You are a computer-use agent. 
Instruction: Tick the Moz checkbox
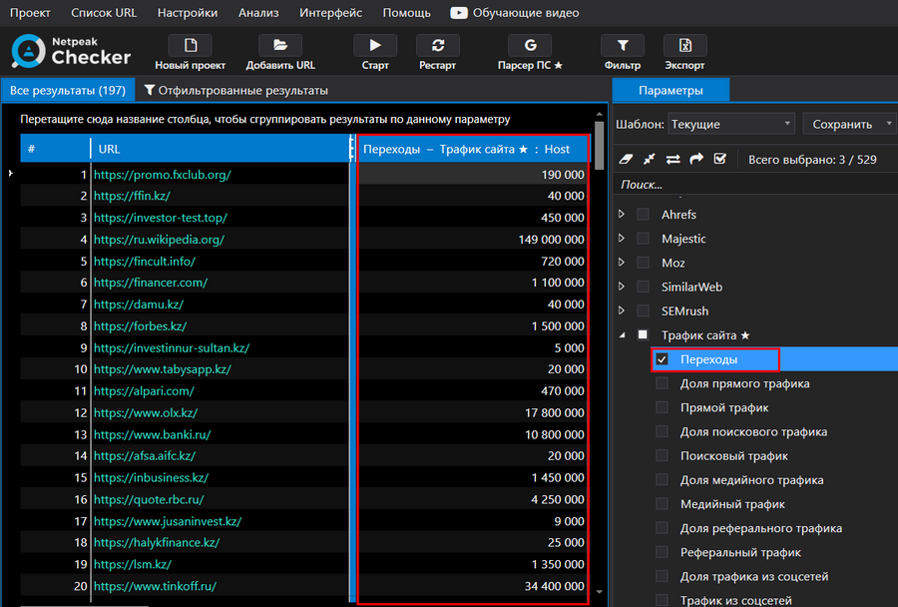(x=644, y=263)
